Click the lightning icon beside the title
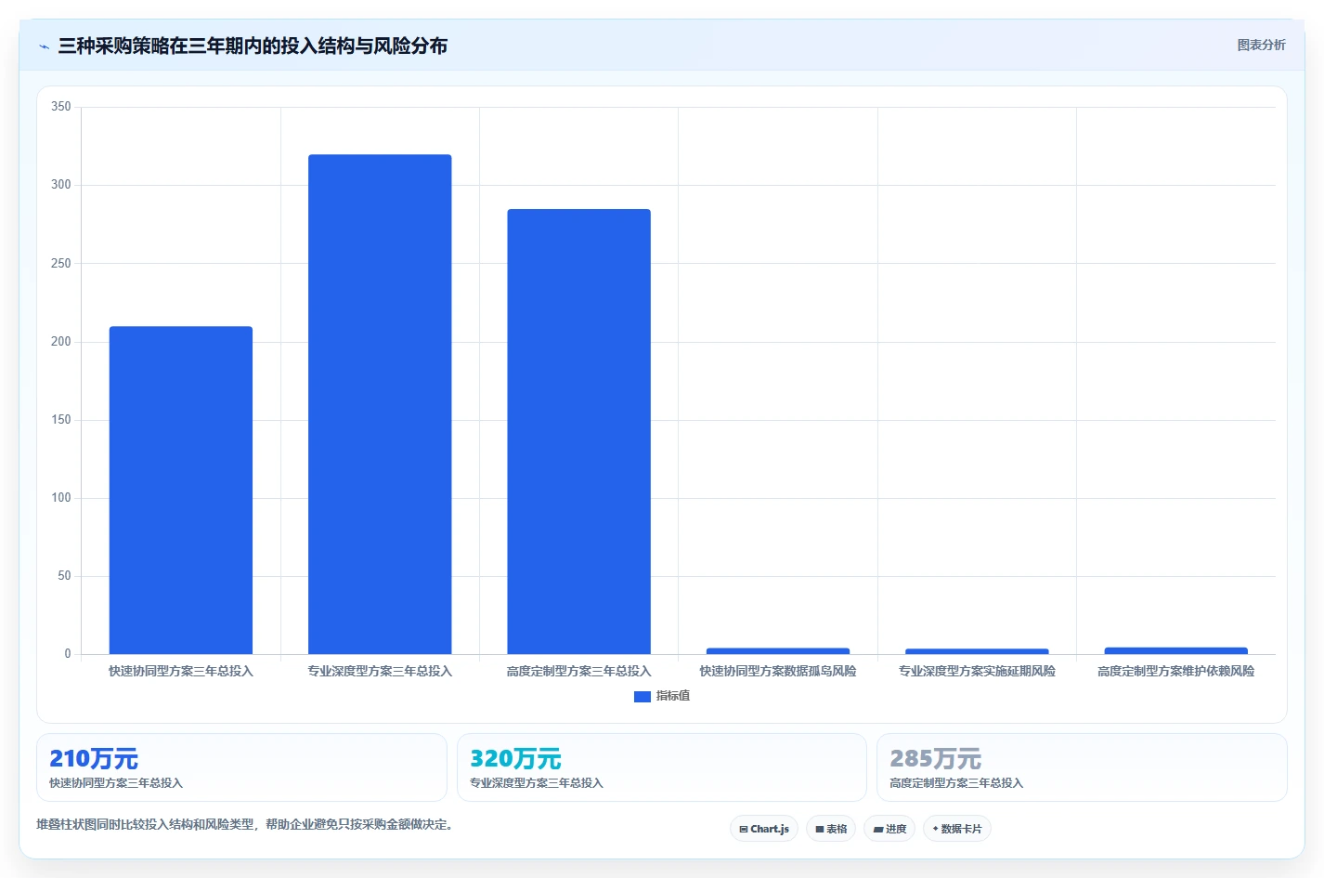Viewport: 1324px width, 878px height. pos(44,46)
